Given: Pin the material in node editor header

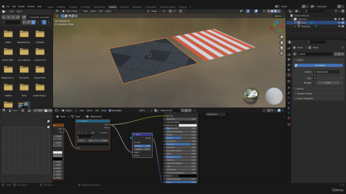Looking at the screenshot, I should tap(195, 110).
